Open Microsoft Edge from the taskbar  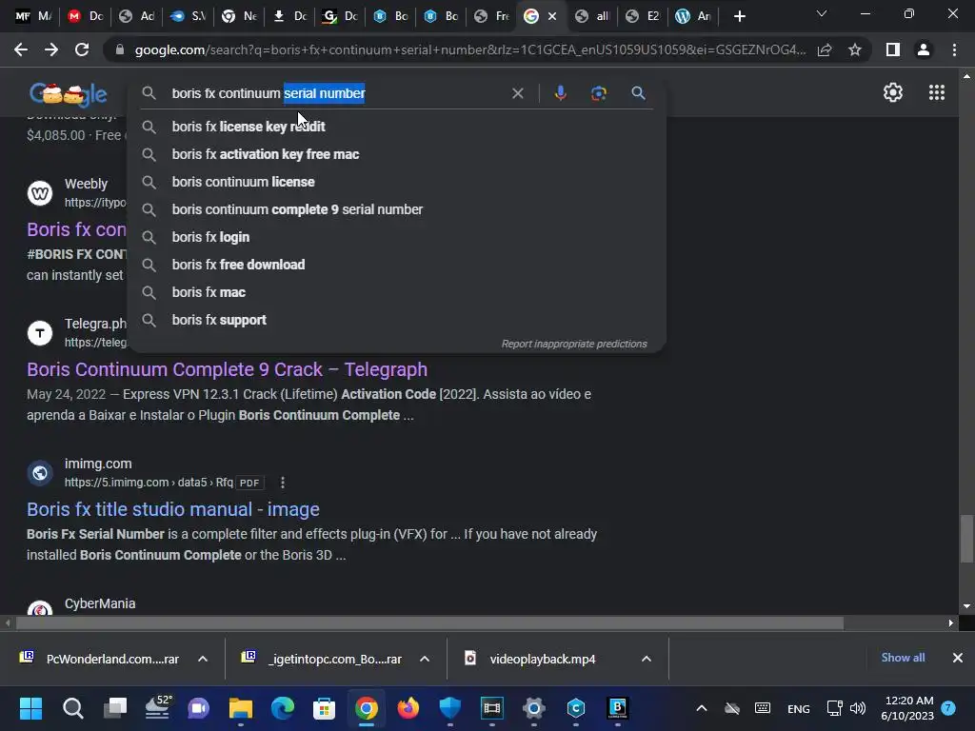(x=282, y=708)
